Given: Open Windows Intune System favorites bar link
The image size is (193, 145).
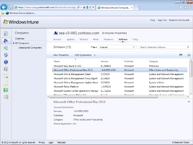Looking at the screenshot, I should (21, 13).
